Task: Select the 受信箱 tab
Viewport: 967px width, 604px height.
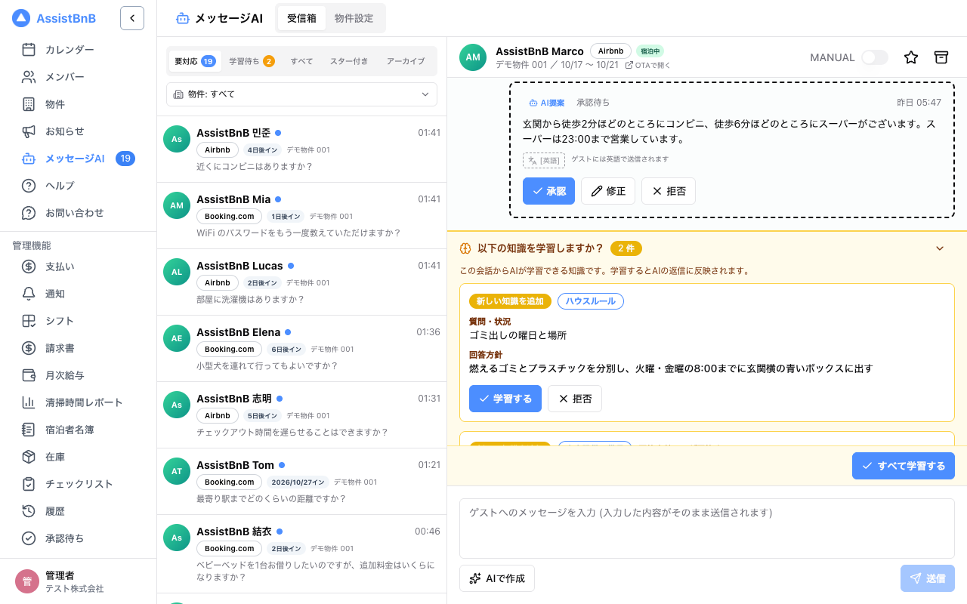Action: (x=301, y=18)
